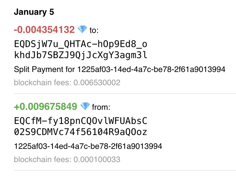
Task: Select the green +0.009675849 incoming amount
Action: tap(46, 106)
